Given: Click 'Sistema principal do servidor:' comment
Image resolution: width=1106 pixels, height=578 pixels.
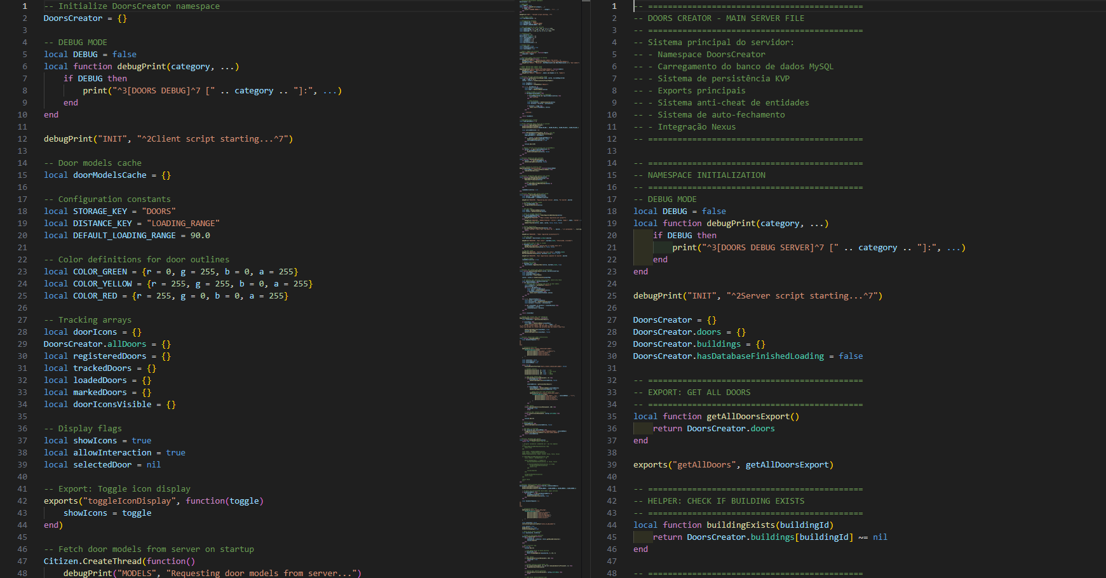Looking at the screenshot, I should click(x=714, y=42).
